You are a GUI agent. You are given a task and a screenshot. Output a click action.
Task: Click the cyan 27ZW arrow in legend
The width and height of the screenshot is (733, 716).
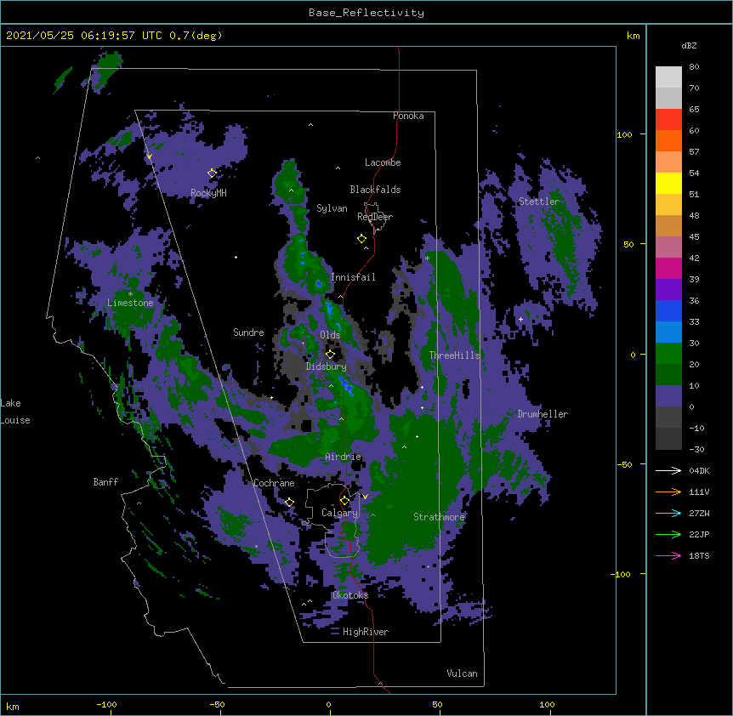[x=668, y=513]
